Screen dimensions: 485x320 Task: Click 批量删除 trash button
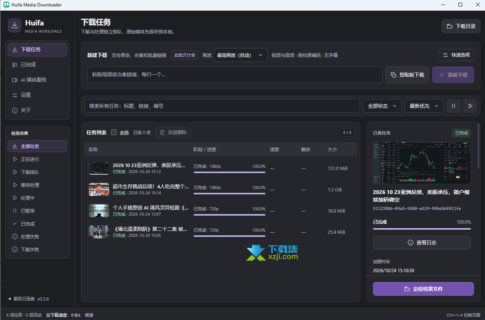[173, 132]
